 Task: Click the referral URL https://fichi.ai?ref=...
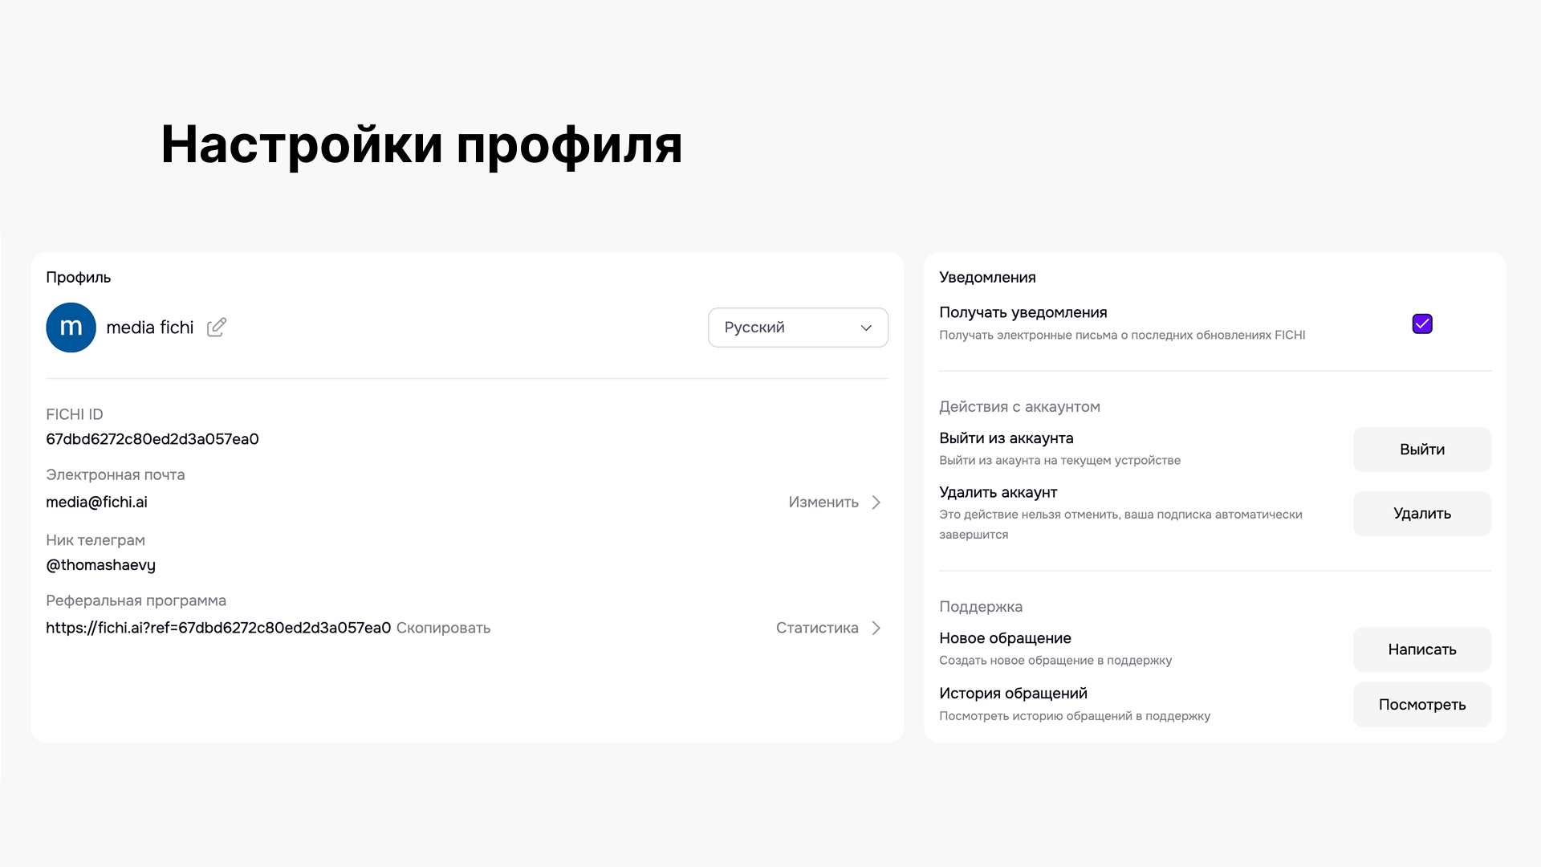218,628
